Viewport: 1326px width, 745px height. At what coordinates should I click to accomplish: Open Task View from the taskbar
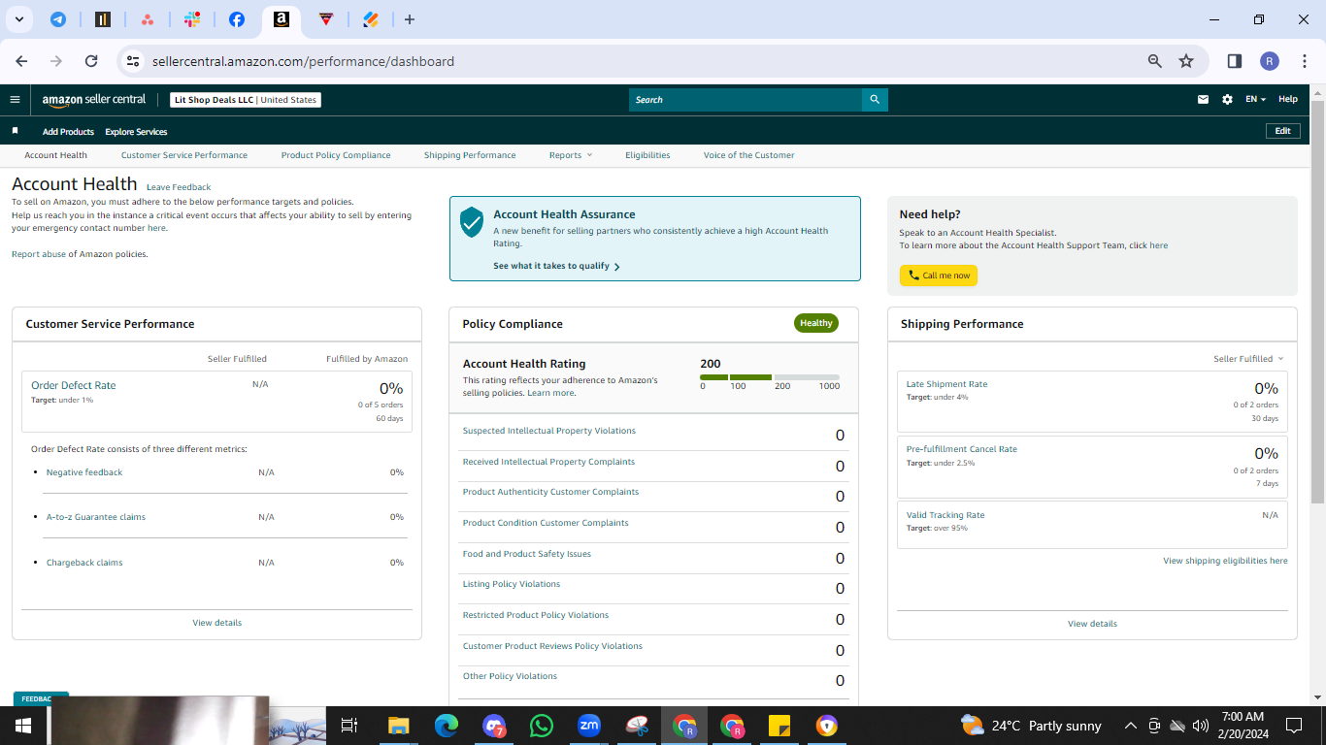point(350,726)
